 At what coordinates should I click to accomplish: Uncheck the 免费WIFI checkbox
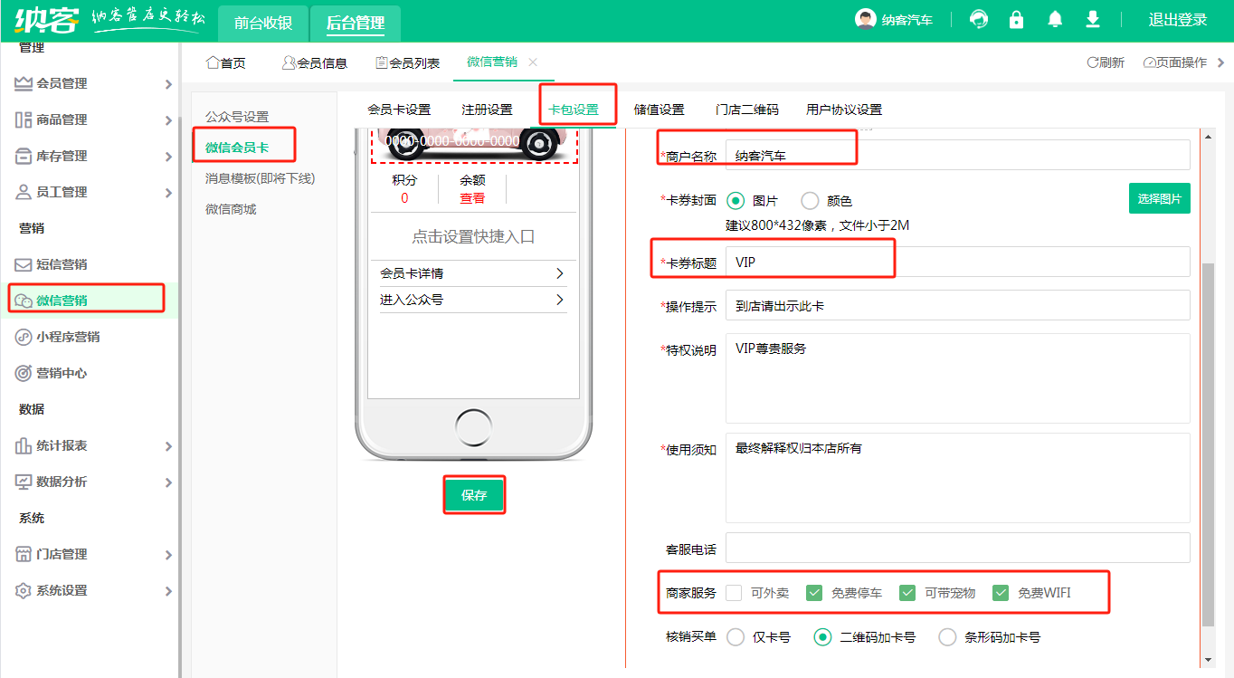[1001, 593]
